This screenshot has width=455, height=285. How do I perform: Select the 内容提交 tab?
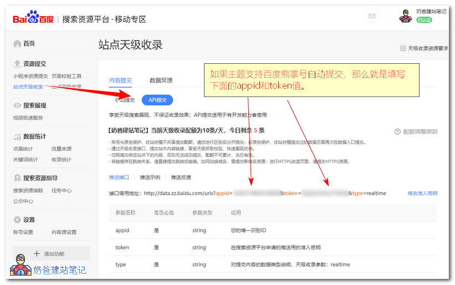click(x=120, y=80)
